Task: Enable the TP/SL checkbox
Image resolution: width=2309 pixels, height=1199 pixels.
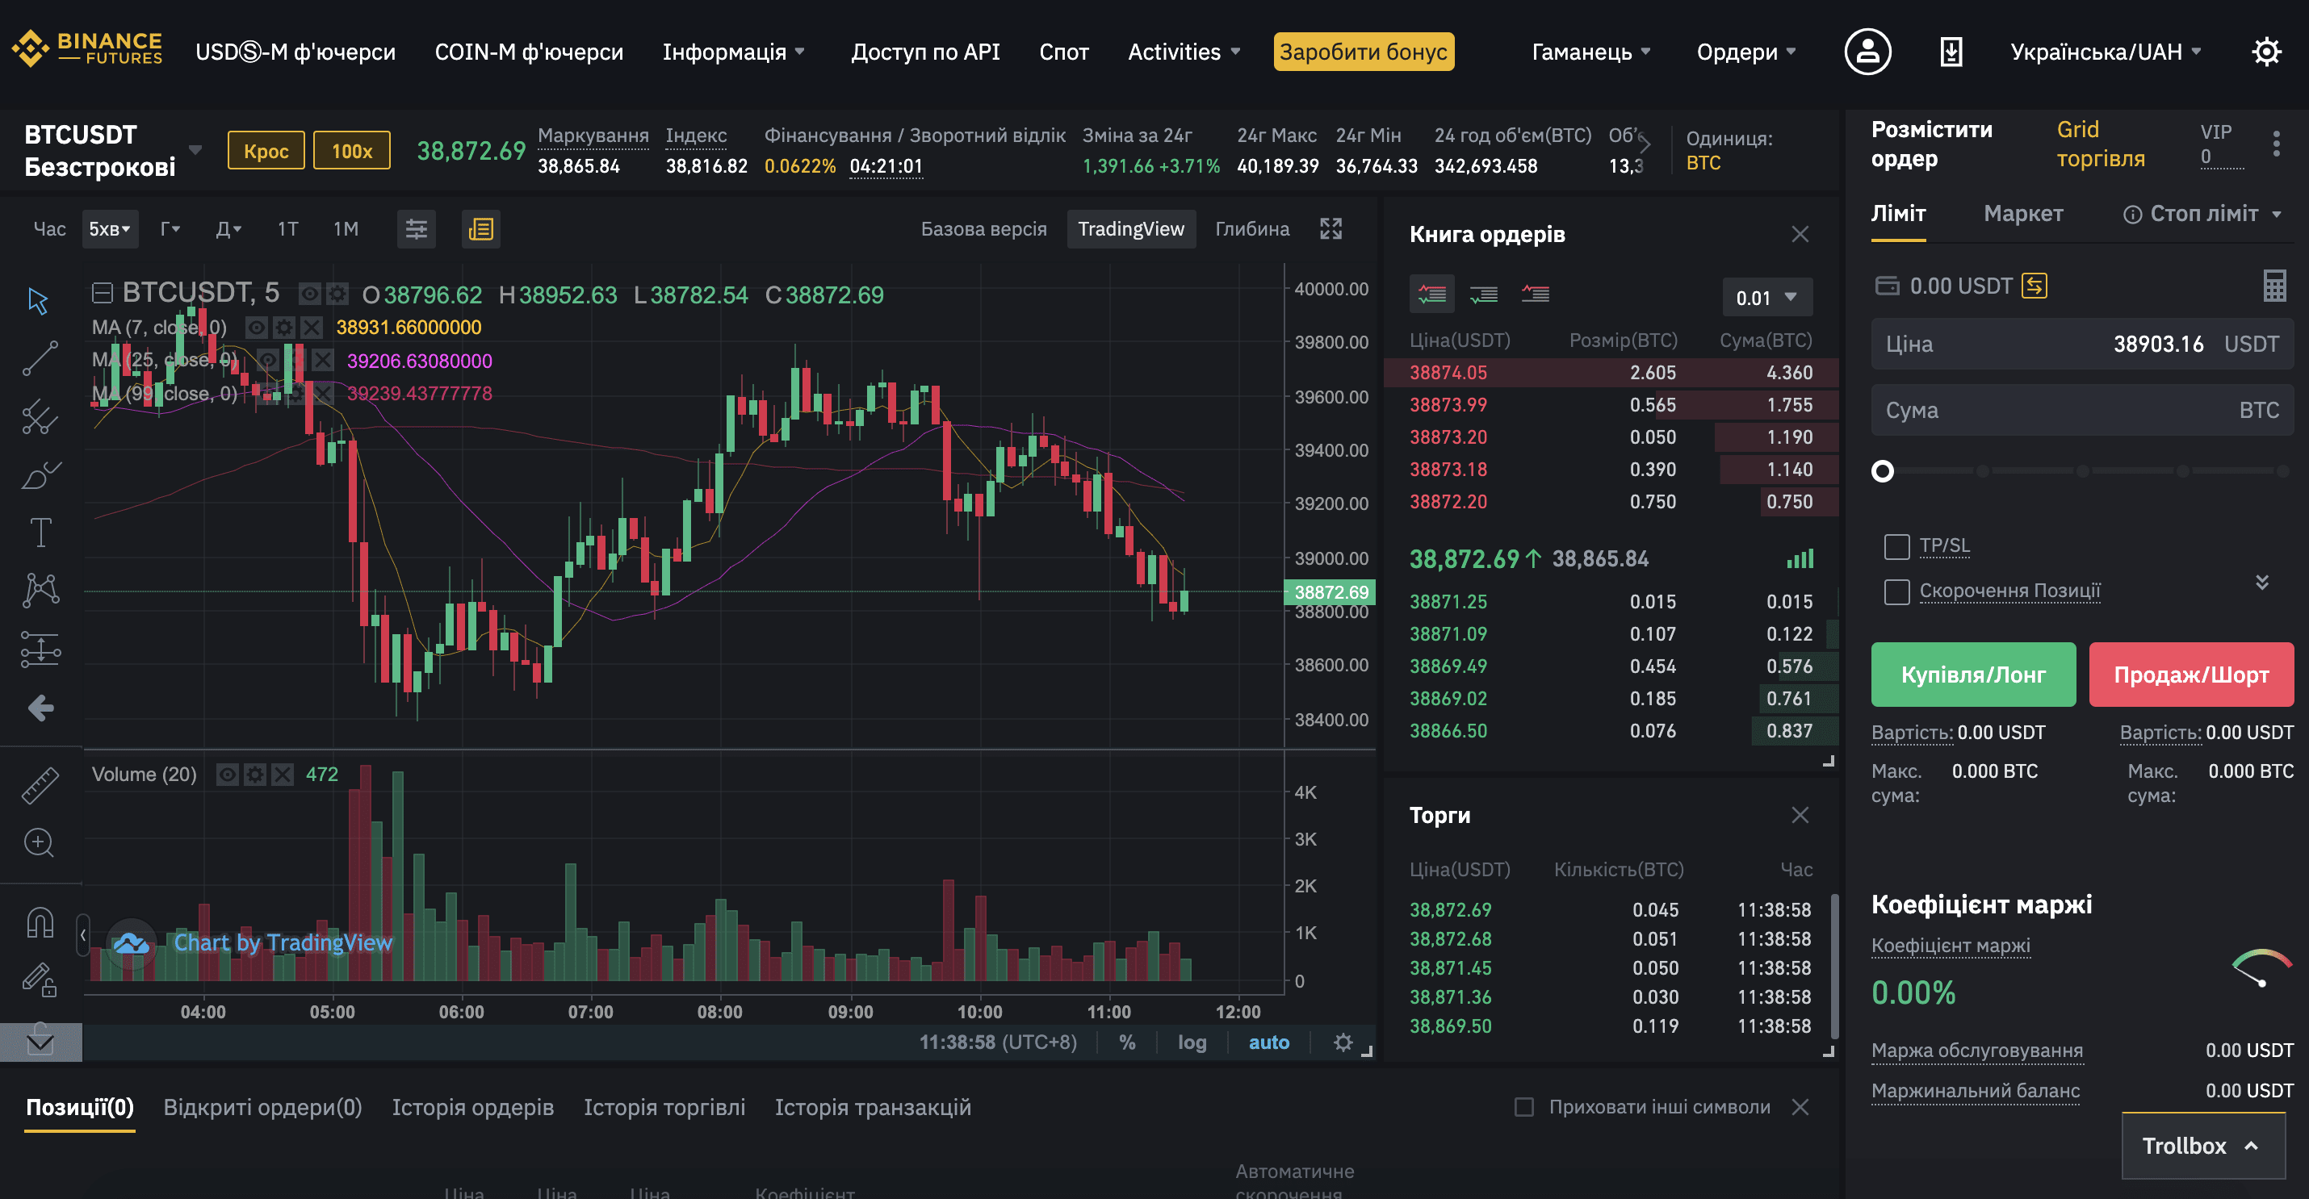Action: click(1896, 545)
